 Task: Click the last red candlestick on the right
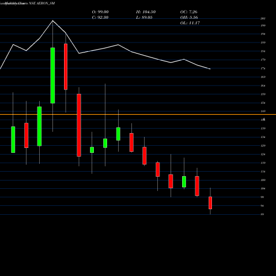(210, 203)
